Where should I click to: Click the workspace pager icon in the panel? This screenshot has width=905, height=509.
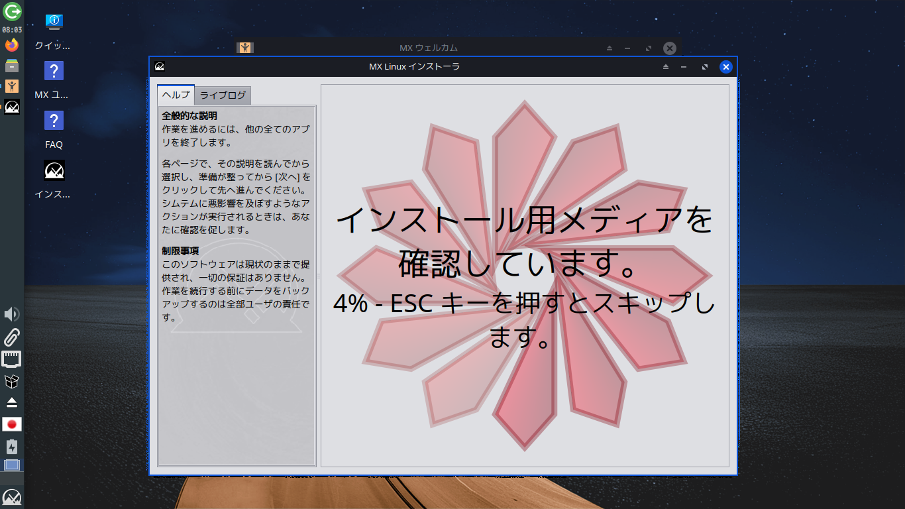[12, 465]
